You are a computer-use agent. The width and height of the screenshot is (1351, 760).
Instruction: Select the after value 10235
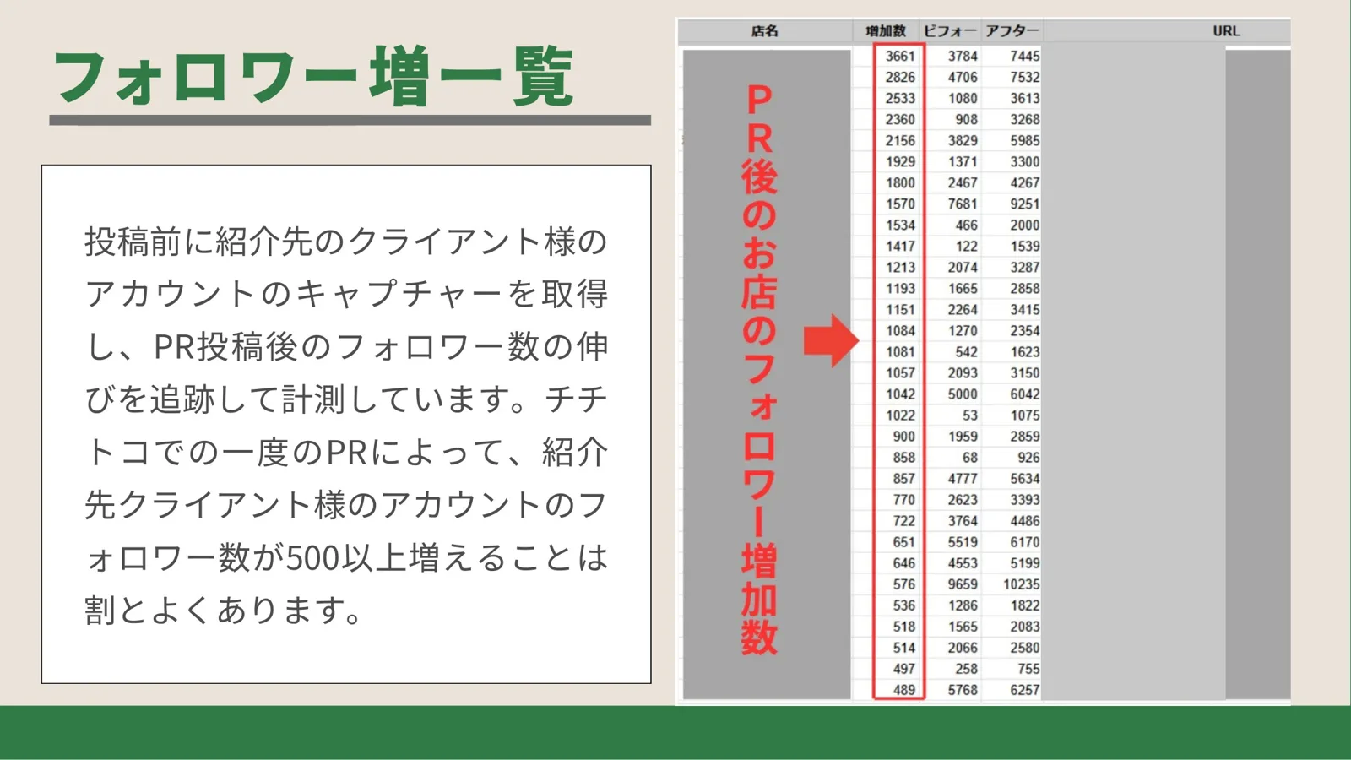point(1021,584)
